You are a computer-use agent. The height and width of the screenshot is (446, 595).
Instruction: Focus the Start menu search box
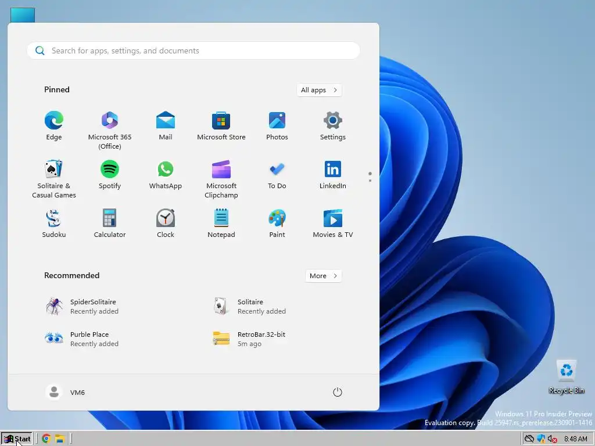click(193, 51)
